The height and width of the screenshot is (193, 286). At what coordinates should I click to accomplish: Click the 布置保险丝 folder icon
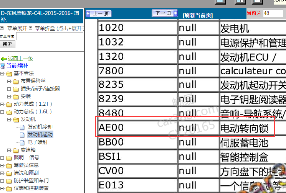[16, 81]
